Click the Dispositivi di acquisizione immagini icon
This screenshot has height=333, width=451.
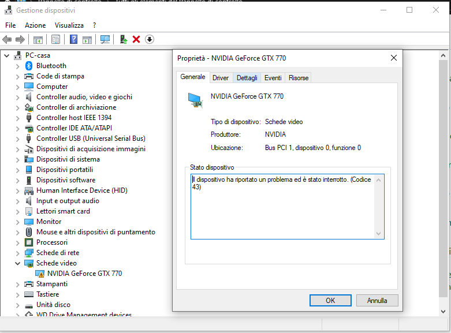pyautogui.click(x=29, y=149)
